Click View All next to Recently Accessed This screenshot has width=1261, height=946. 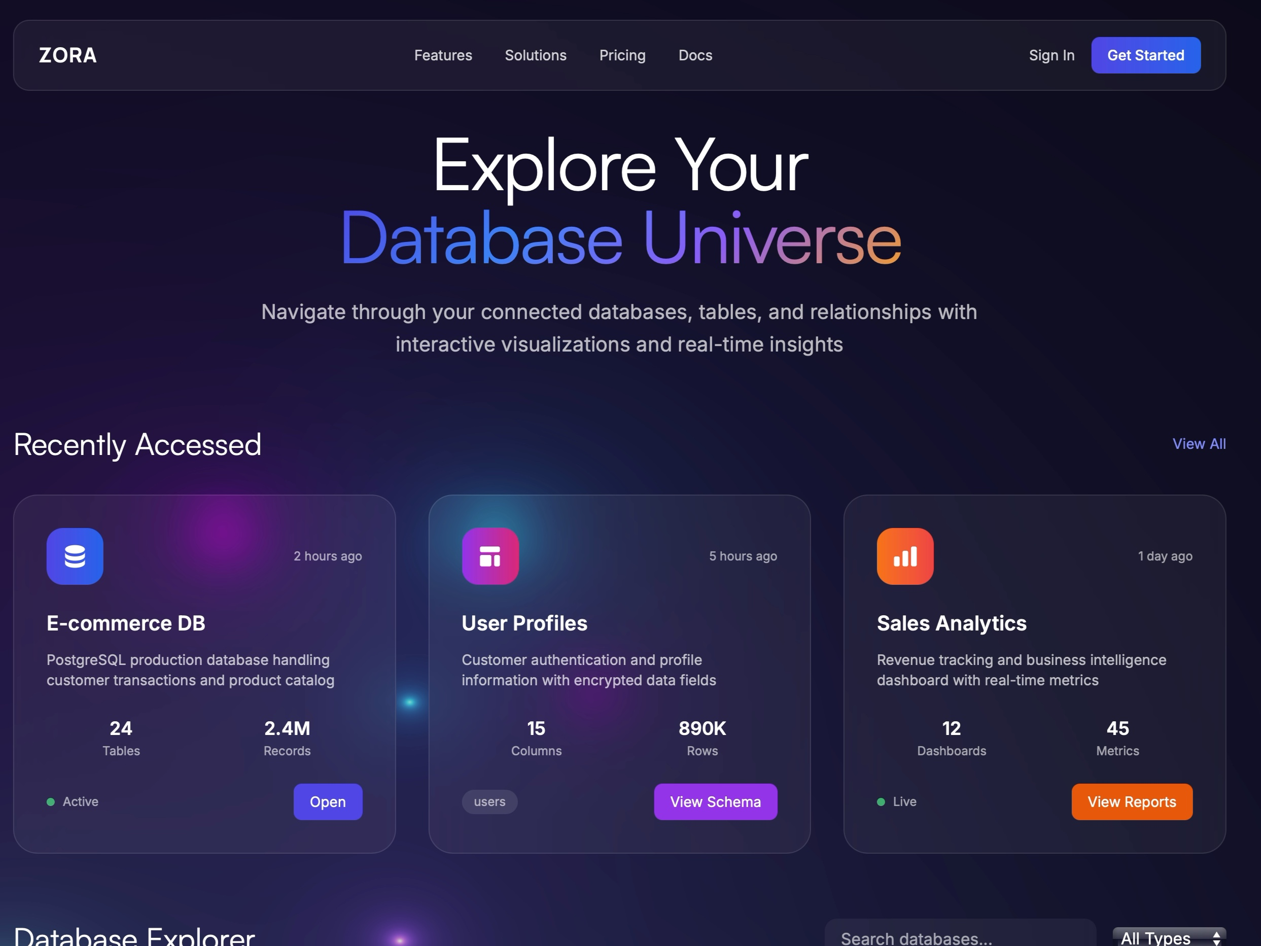click(1199, 444)
